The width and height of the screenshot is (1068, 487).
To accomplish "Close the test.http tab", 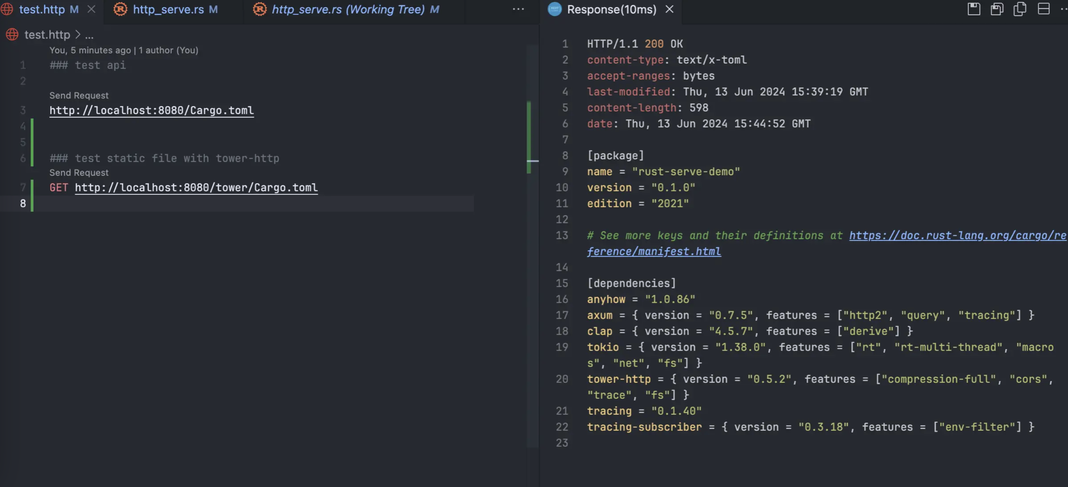I will point(91,9).
